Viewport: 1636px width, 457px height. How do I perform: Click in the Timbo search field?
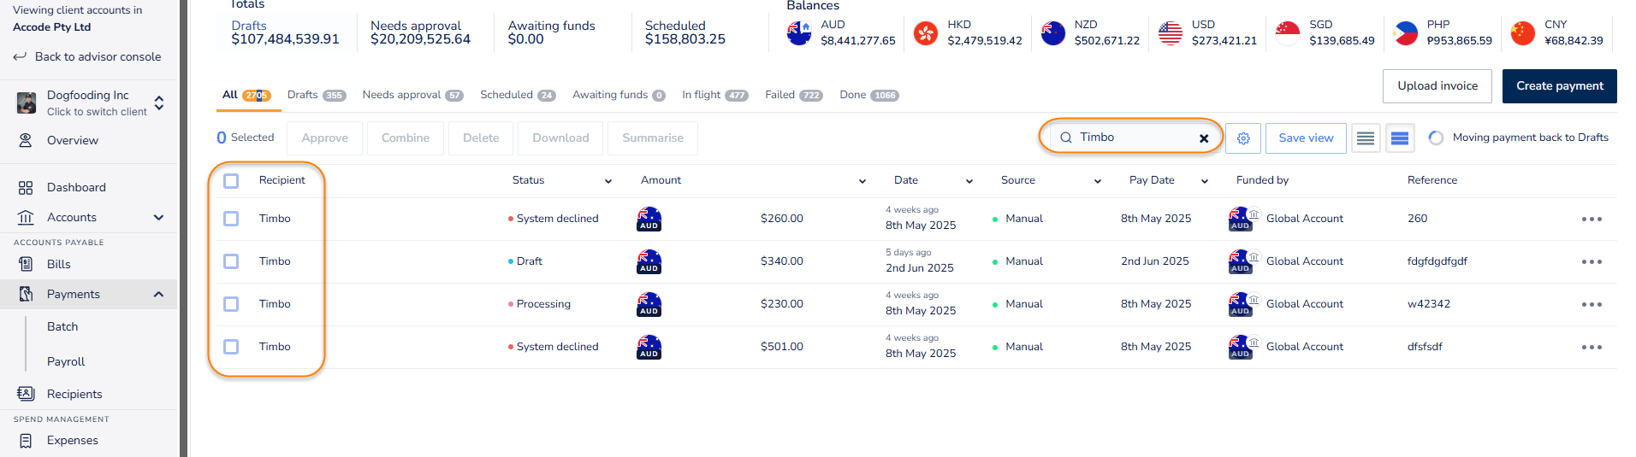tap(1129, 138)
